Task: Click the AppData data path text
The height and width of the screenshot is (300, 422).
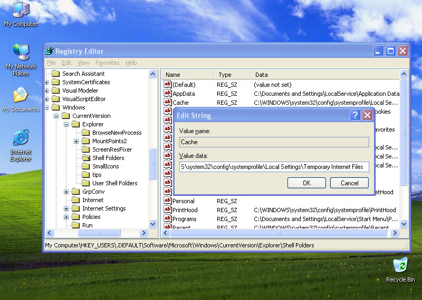Action: [x=327, y=94]
